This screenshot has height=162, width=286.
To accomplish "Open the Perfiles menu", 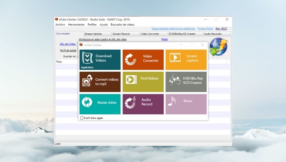I will point(92,25).
